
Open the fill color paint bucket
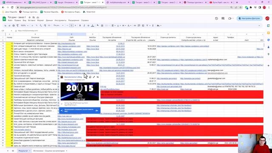coord(98,25)
